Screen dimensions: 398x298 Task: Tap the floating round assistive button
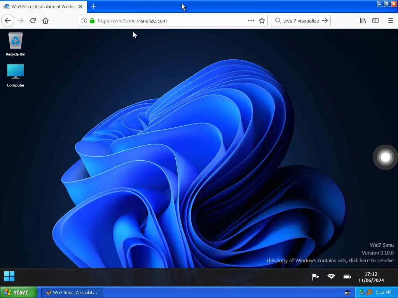pyautogui.click(x=385, y=157)
